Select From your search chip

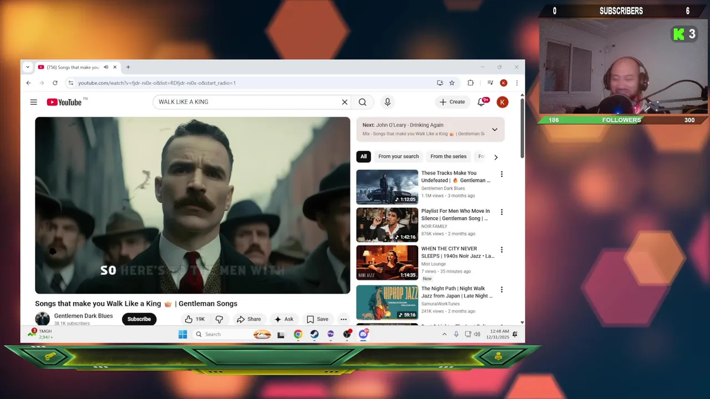398,157
